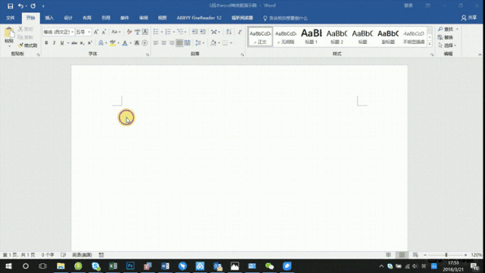The height and width of the screenshot is (273, 485).
Task: Open WeChat from the taskbar
Action: coord(270,266)
